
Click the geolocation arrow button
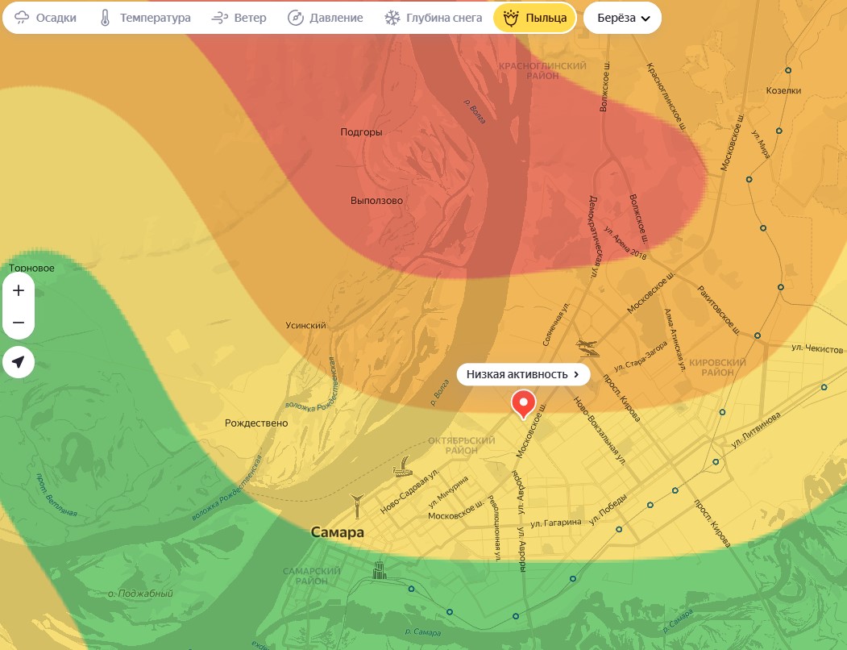[19, 362]
